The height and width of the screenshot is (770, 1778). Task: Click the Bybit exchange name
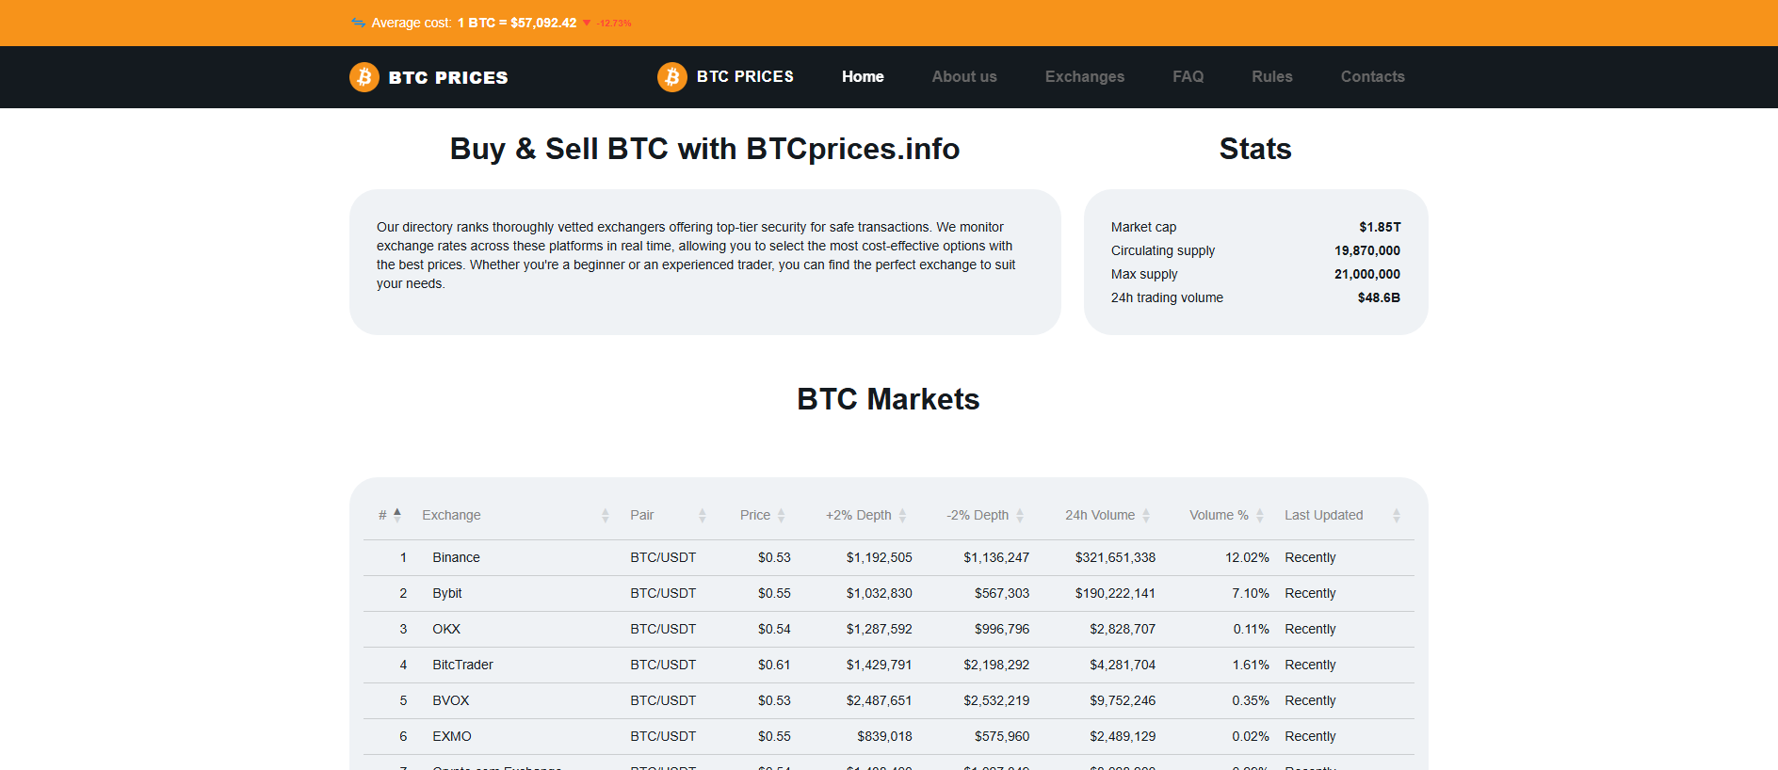point(447,593)
